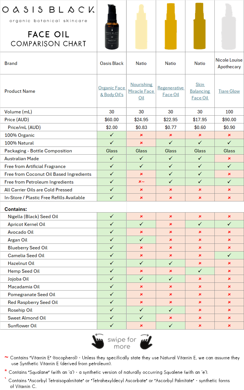244x390 pixels.
Task: Click the Oasis Black price $60.00
Action: pyautogui.click(x=112, y=120)
